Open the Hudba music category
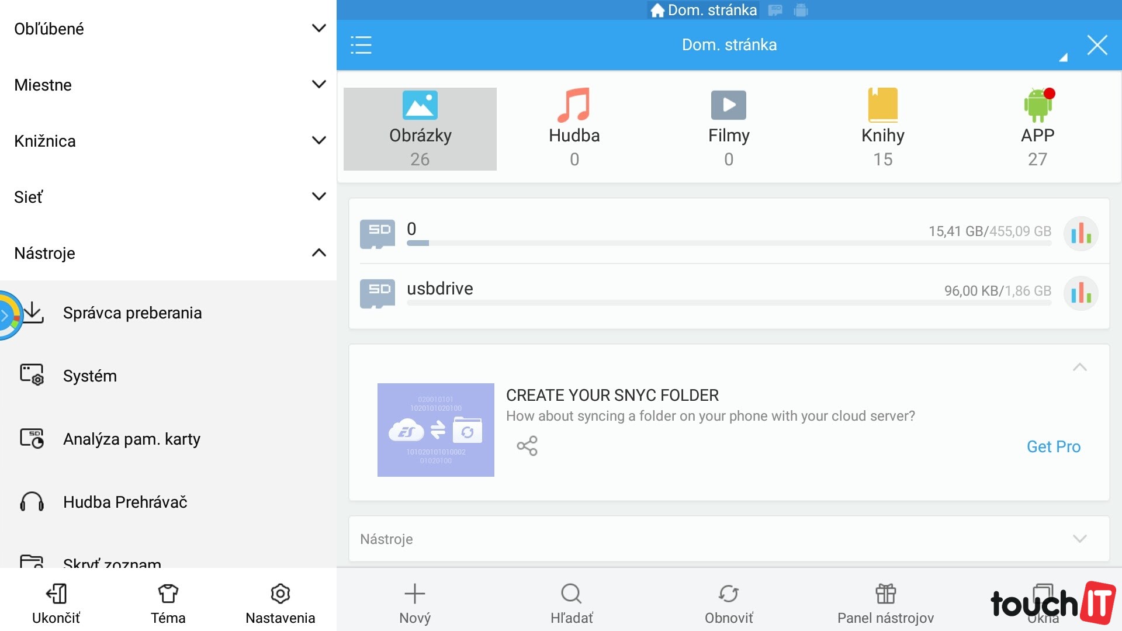This screenshot has width=1122, height=631. (x=574, y=129)
